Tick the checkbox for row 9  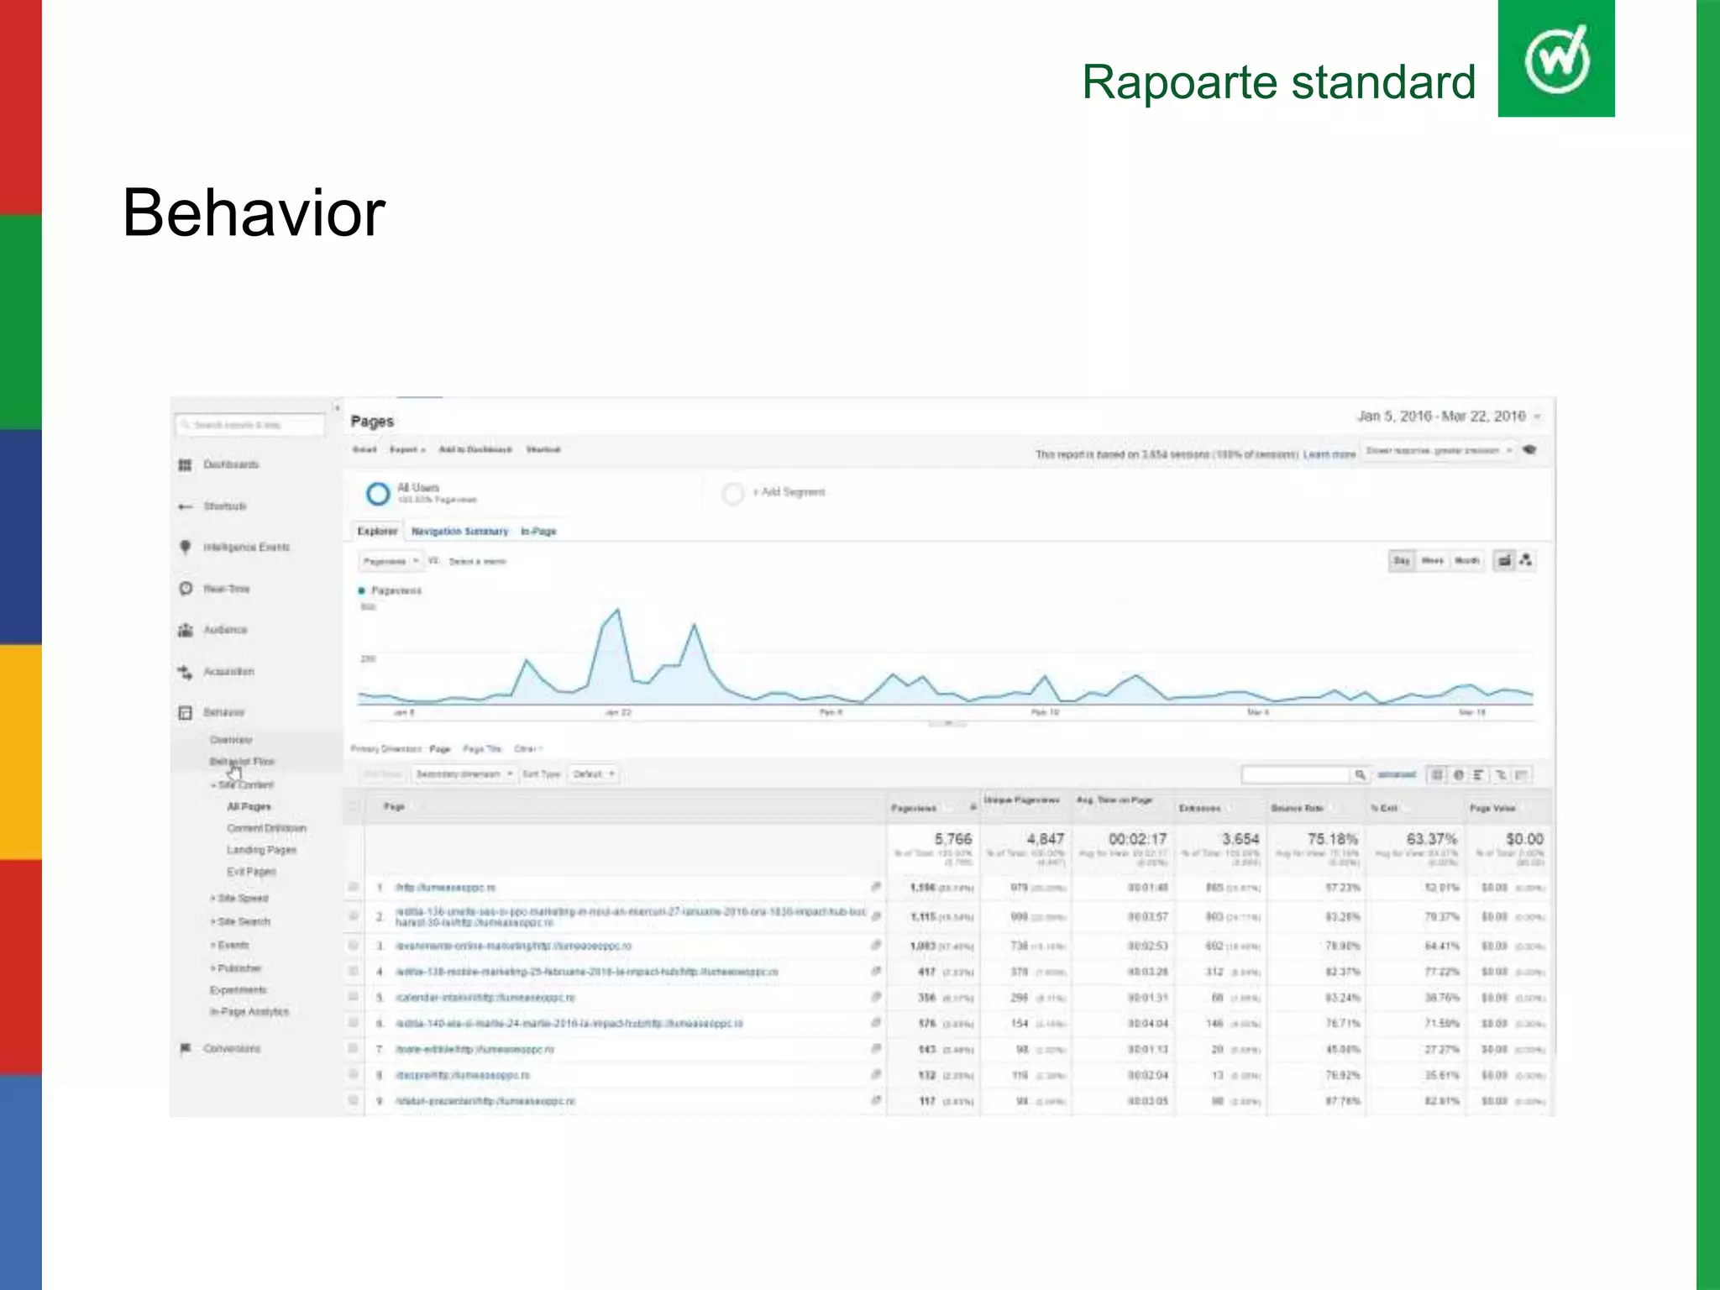tap(354, 1100)
